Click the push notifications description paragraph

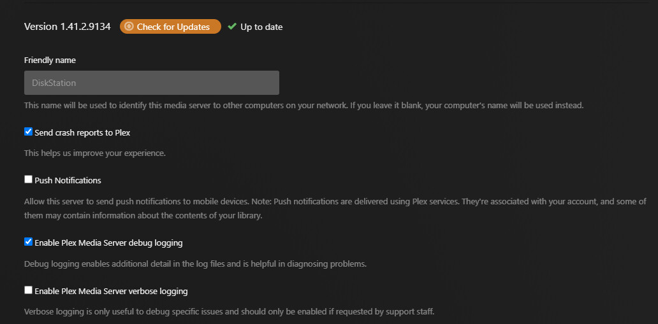click(x=335, y=208)
